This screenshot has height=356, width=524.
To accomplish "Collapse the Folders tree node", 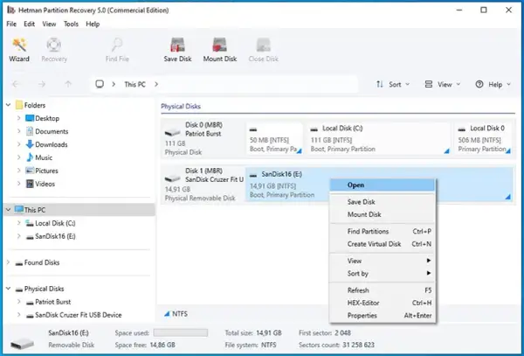I will [9, 105].
